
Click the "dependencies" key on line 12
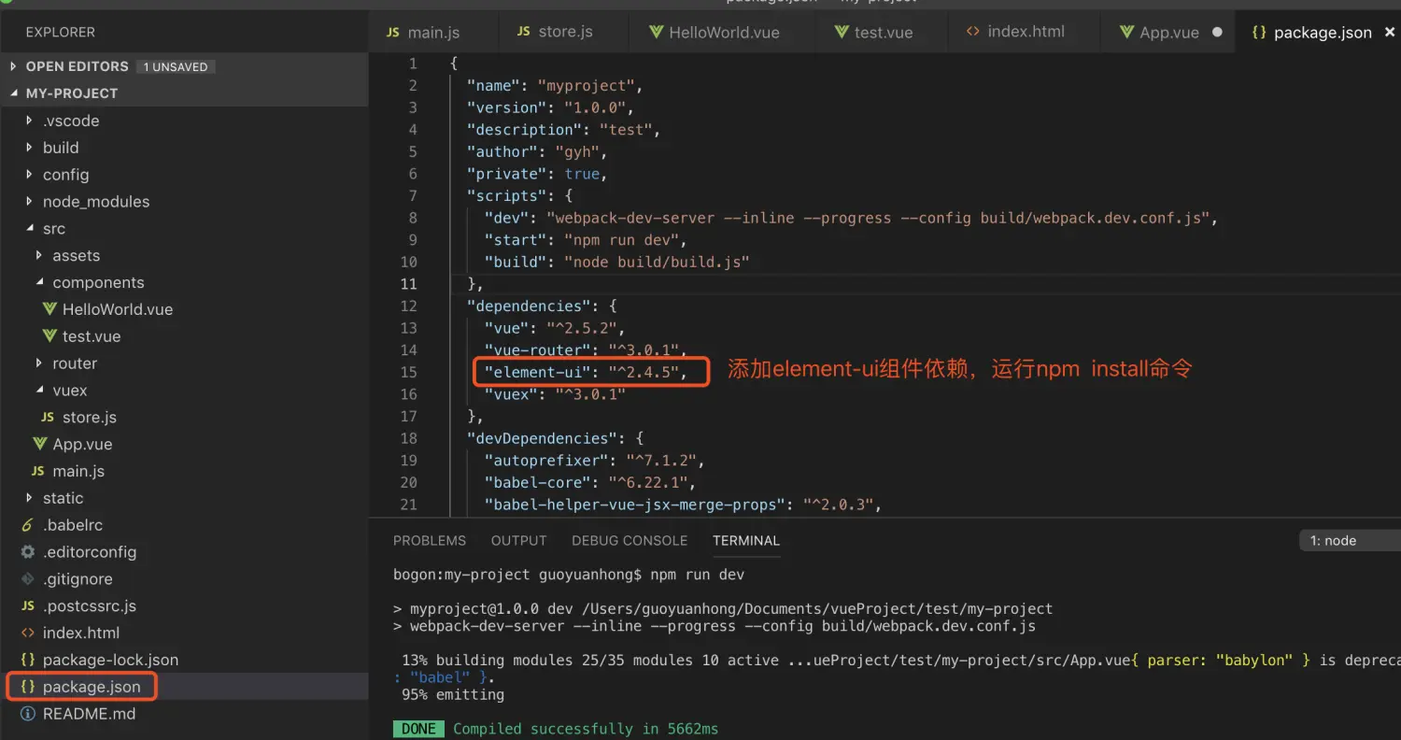click(x=529, y=306)
